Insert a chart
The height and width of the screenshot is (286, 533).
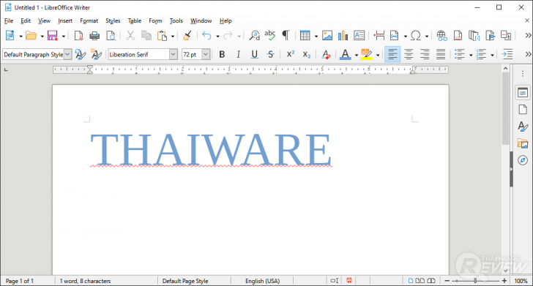tap(343, 35)
